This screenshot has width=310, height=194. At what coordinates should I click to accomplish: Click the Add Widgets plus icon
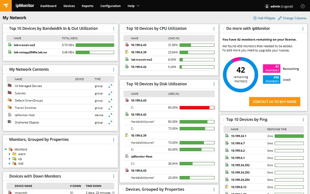(x=255, y=18)
